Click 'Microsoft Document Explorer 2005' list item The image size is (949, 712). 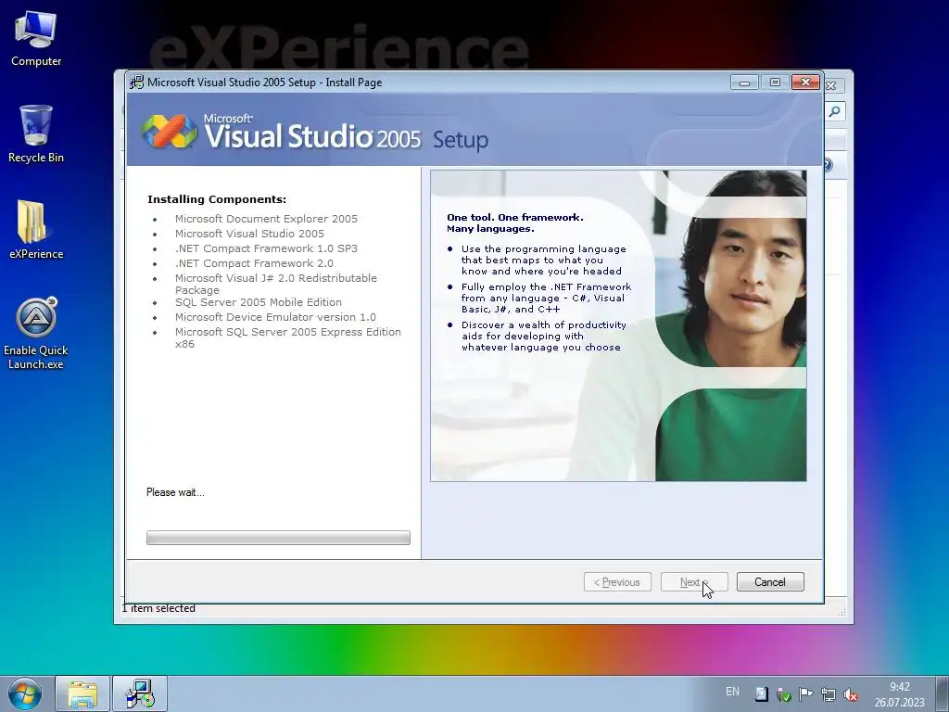point(266,219)
